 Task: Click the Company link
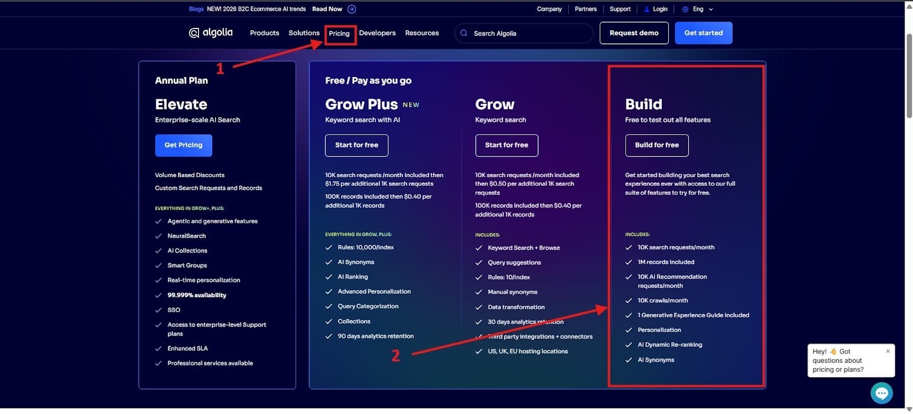click(549, 9)
